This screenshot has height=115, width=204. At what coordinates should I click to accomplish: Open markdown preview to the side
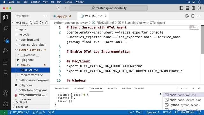click(187, 16)
